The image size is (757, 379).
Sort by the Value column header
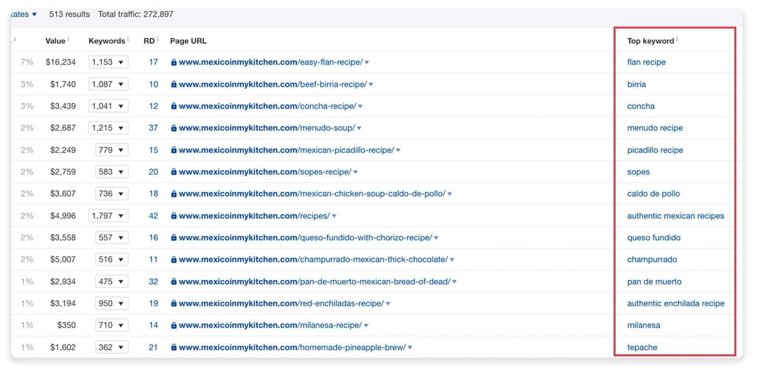[x=55, y=41]
